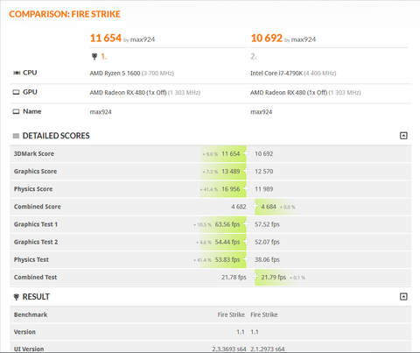Open the 10 692 score result
The image size is (420, 353).
pos(267,38)
